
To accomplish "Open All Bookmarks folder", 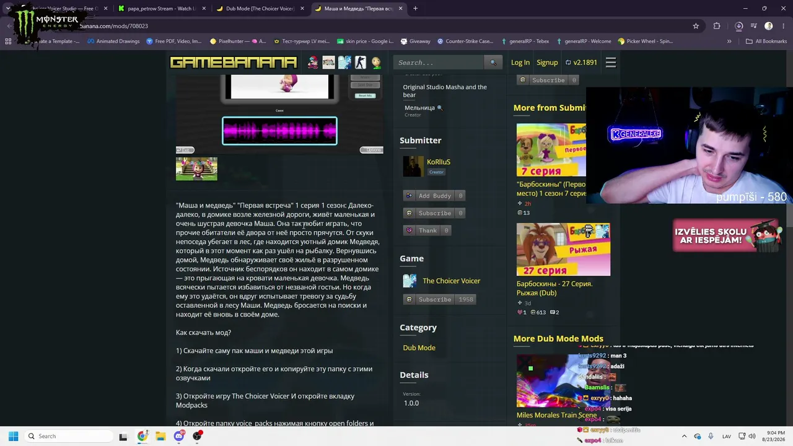I will (766, 42).
